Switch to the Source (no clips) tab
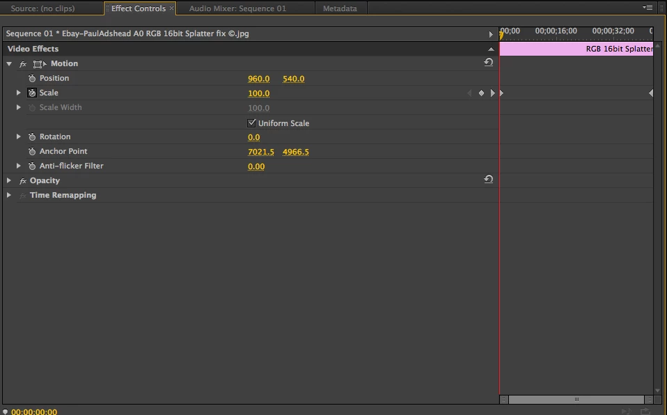The image size is (667, 415). (42, 8)
